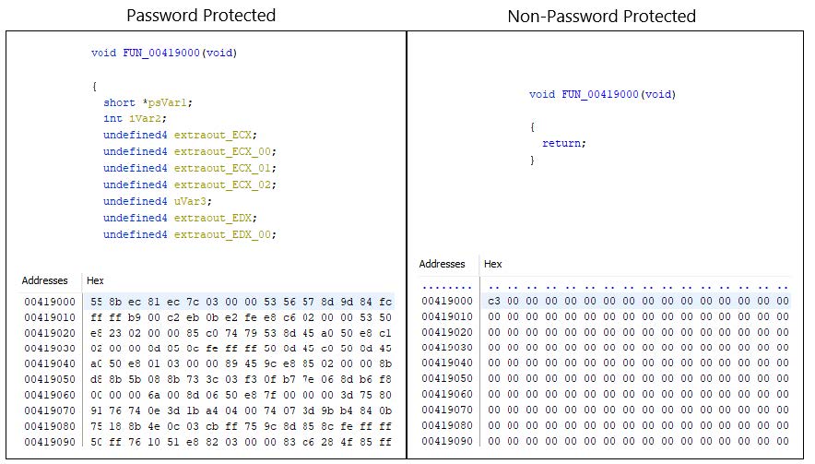The width and height of the screenshot is (815, 464).
Task: Click the Non-Password Protected heading
Action: coord(601,16)
